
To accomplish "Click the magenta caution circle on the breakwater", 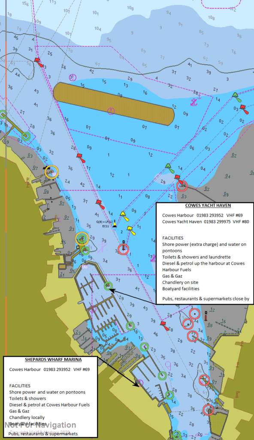I will 111,111.
